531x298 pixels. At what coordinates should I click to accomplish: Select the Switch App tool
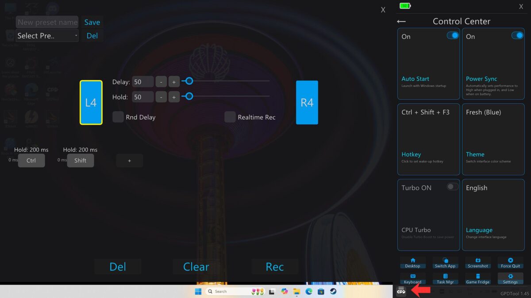445,263
